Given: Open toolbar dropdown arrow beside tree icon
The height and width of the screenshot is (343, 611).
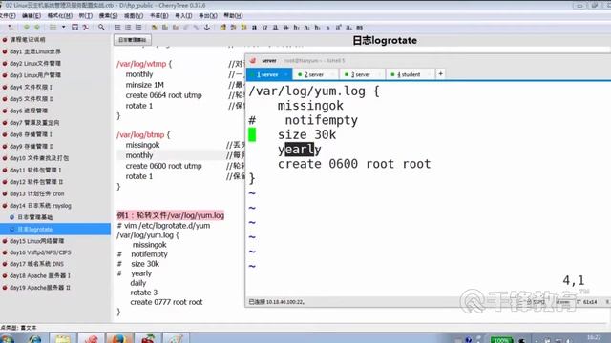Looking at the screenshot, I should tap(64, 28).
